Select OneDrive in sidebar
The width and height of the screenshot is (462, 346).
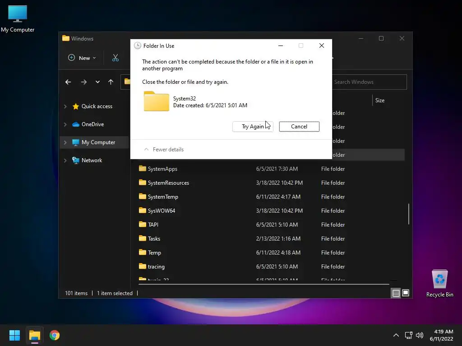click(x=92, y=124)
